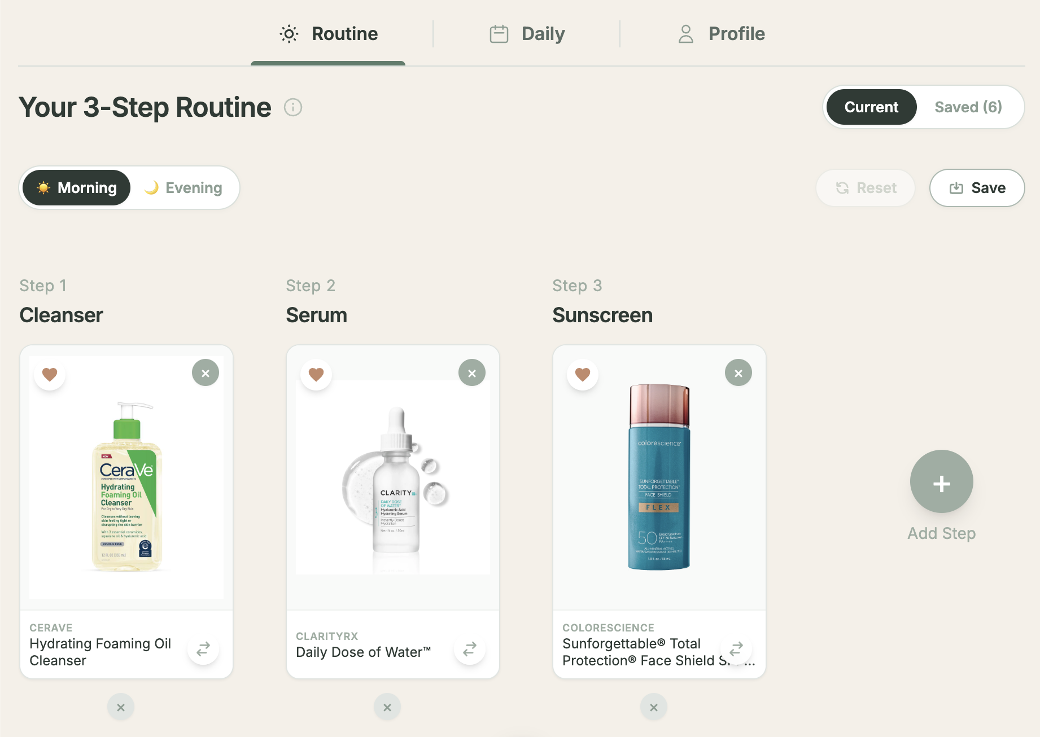
Task: Open the Daily tab
Action: point(526,33)
